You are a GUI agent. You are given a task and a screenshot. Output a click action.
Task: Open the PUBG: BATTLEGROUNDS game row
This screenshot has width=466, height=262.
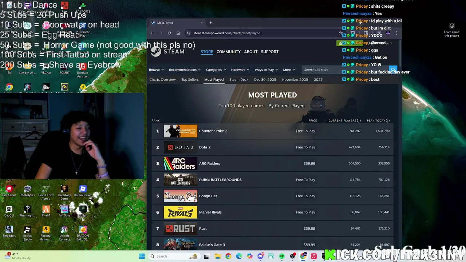tap(272, 180)
